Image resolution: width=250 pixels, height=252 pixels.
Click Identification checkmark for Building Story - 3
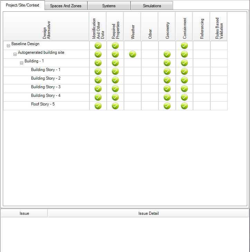[98, 89]
